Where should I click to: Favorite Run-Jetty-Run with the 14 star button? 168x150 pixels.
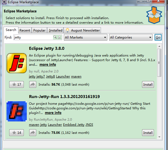[x=17, y=132]
